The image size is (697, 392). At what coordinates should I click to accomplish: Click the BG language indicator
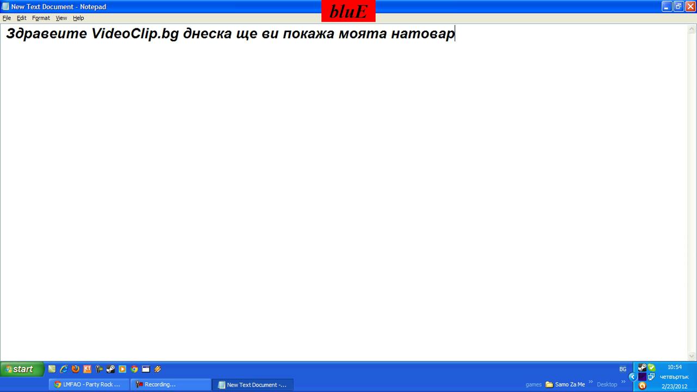click(x=622, y=369)
